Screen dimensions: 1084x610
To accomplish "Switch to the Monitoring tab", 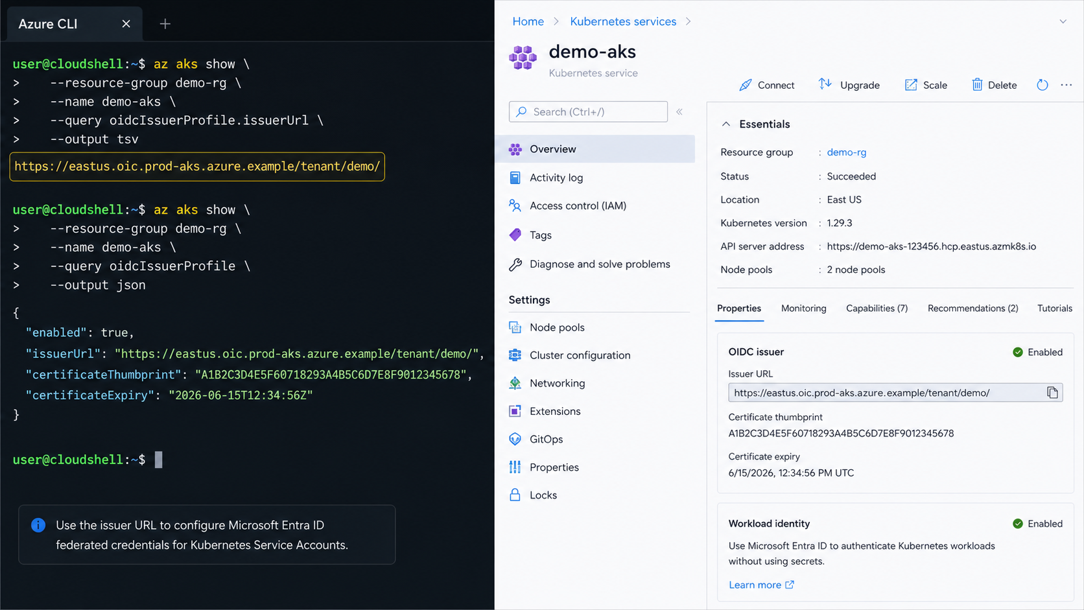I will (804, 309).
